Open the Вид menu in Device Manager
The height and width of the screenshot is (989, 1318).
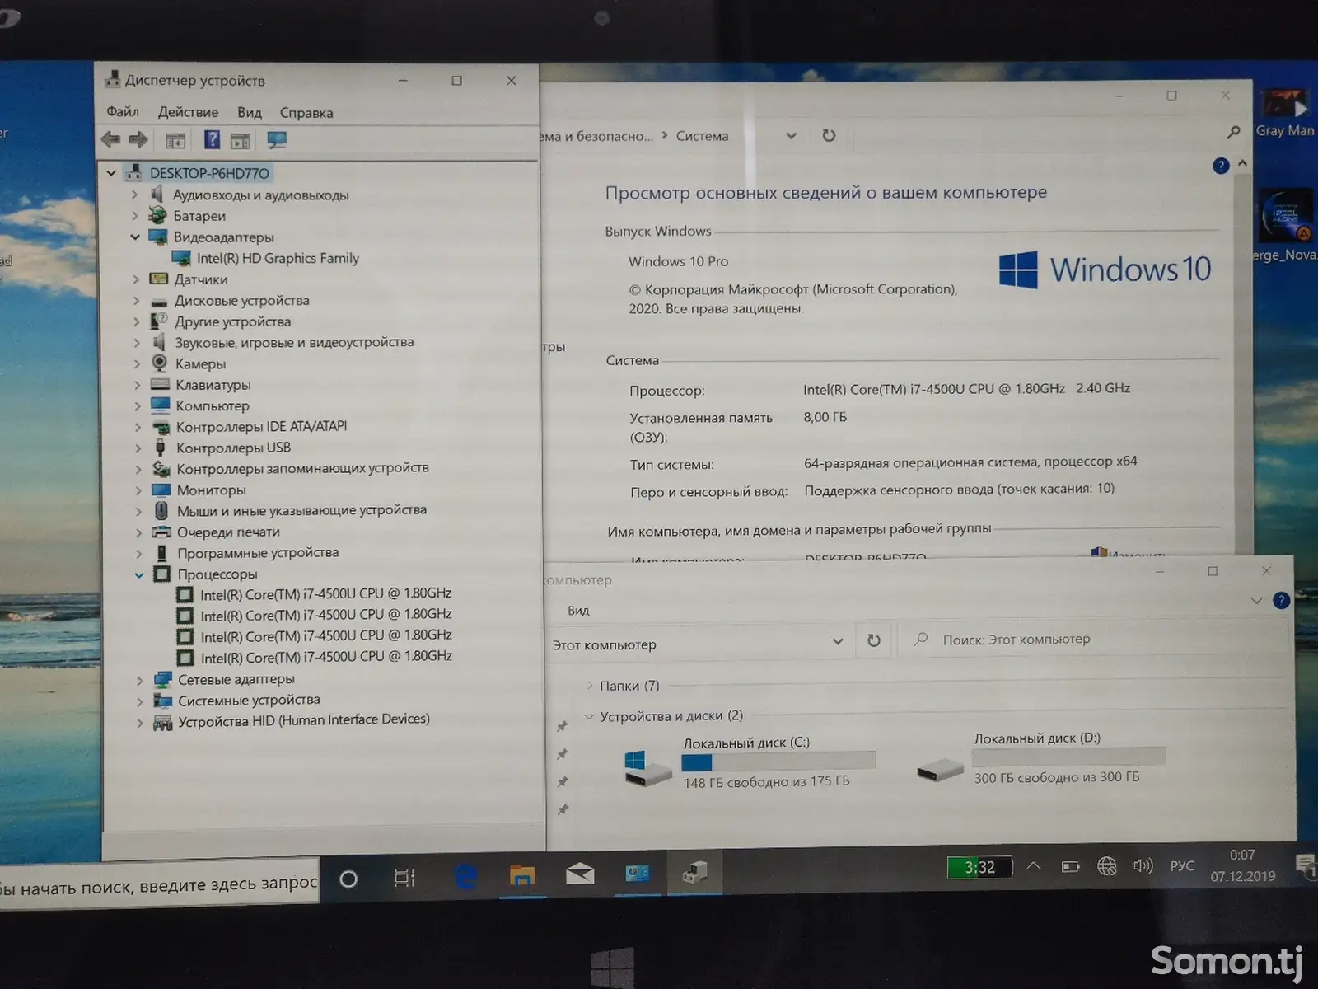(250, 112)
